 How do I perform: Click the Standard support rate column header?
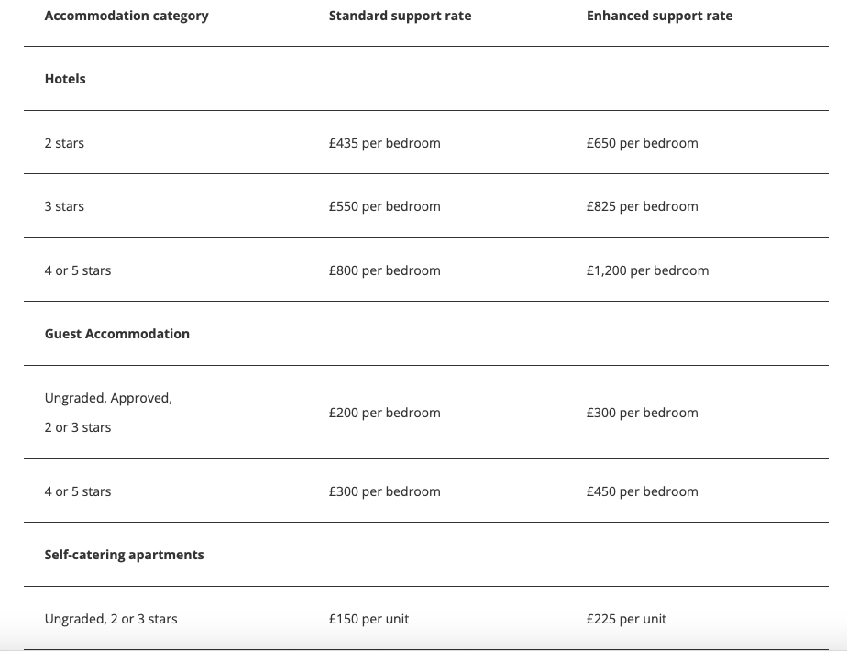pos(400,16)
